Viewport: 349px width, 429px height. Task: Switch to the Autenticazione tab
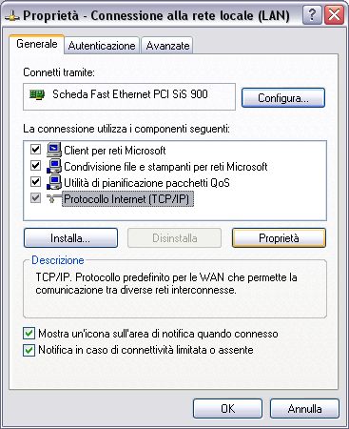pos(102,46)
